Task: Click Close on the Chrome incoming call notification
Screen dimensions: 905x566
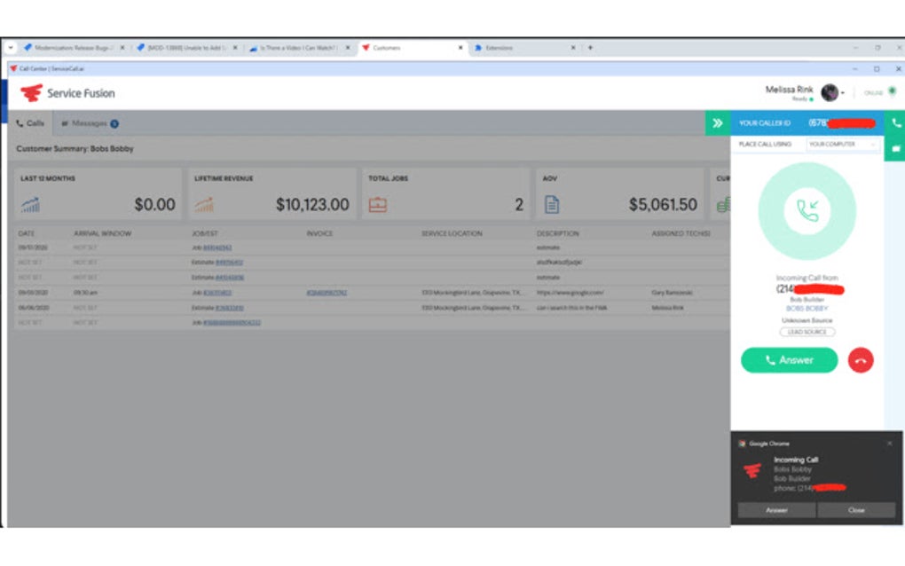Action: click(x=854, y=510)
